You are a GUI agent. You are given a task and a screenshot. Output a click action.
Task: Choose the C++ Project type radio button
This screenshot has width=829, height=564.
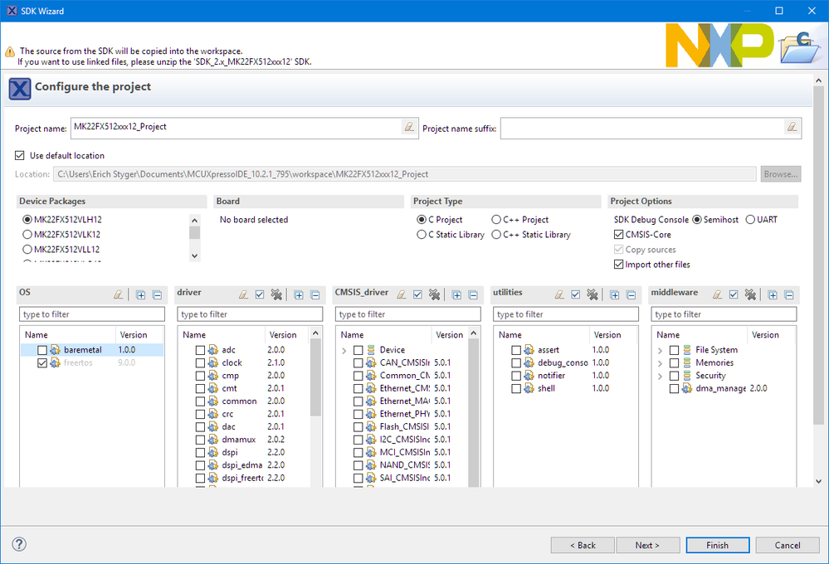[496, 220]
